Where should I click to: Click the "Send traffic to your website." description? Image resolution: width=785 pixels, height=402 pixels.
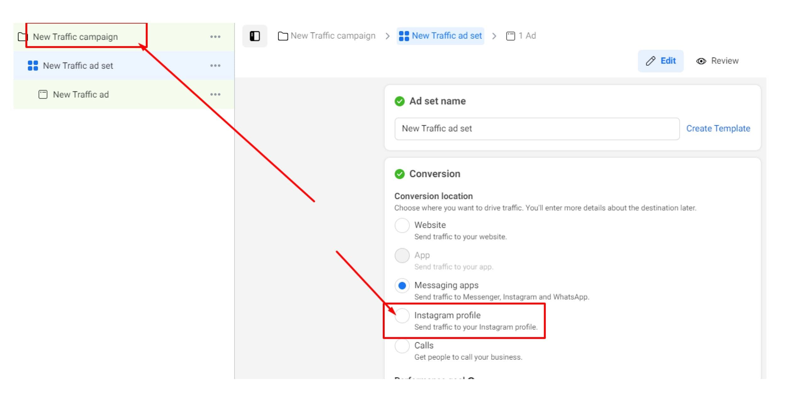pos(460,237)
